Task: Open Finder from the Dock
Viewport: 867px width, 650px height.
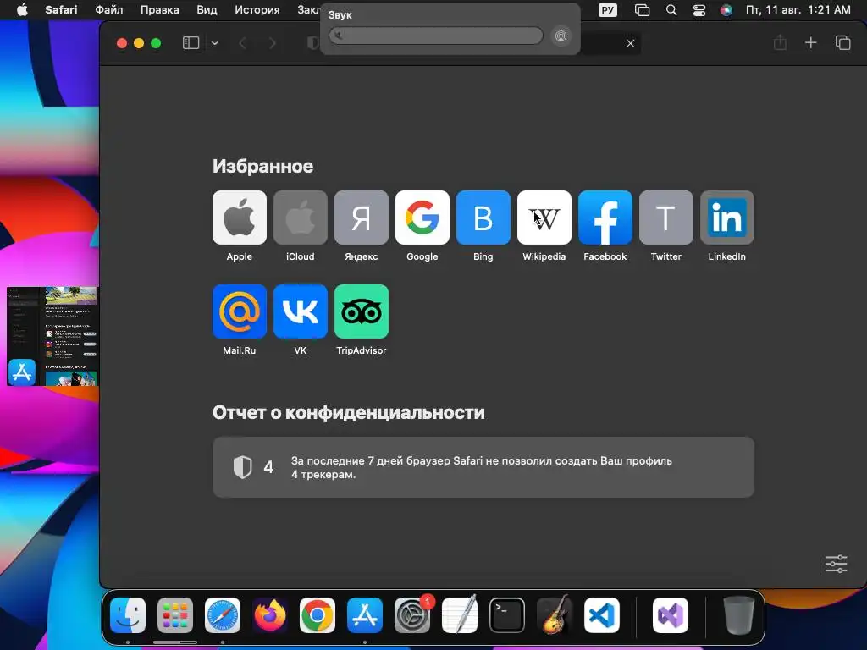Action: pos(128,615)
